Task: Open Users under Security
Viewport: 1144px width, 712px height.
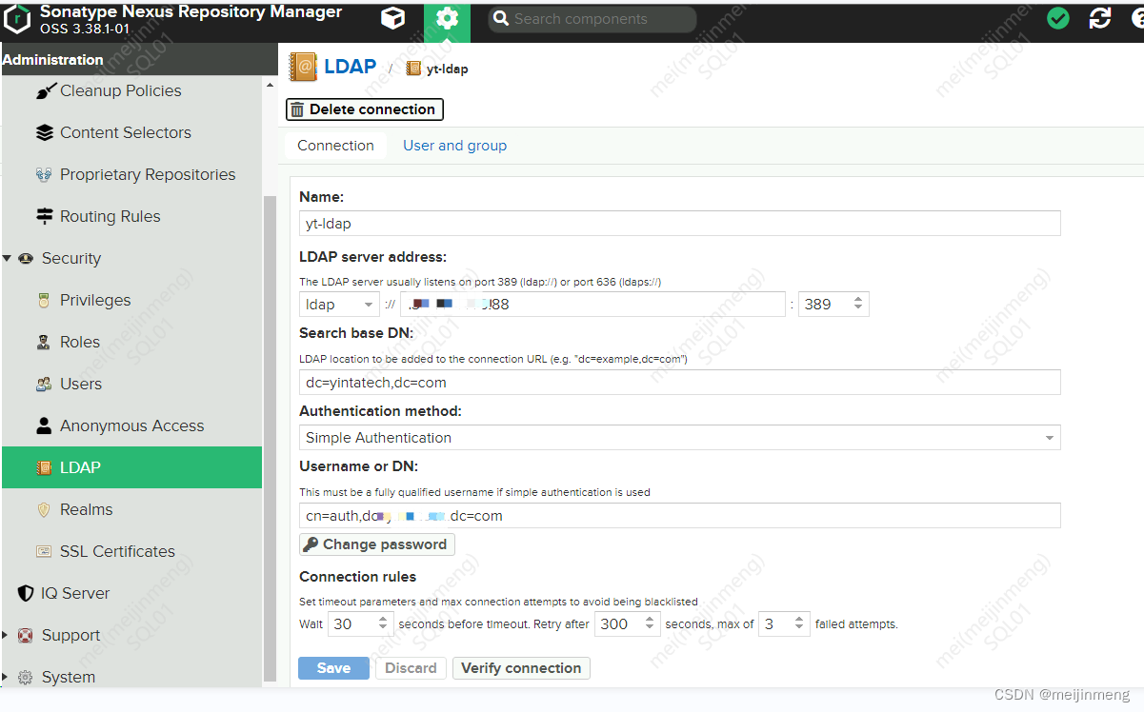Action: tap(80, 385)
